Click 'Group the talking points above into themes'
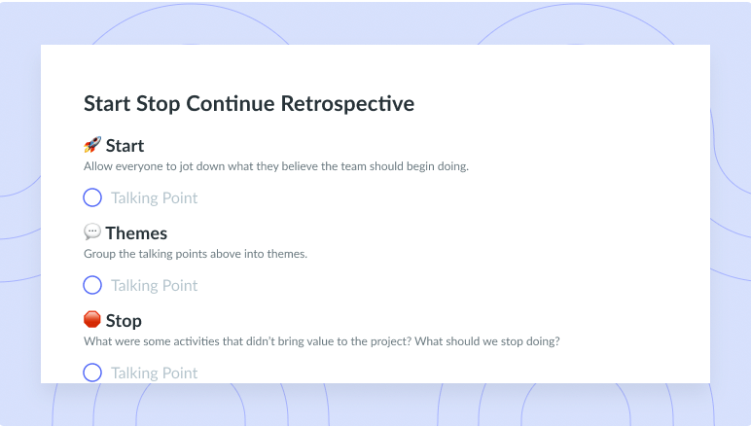The image size is (751, 427). pos(196,254)
